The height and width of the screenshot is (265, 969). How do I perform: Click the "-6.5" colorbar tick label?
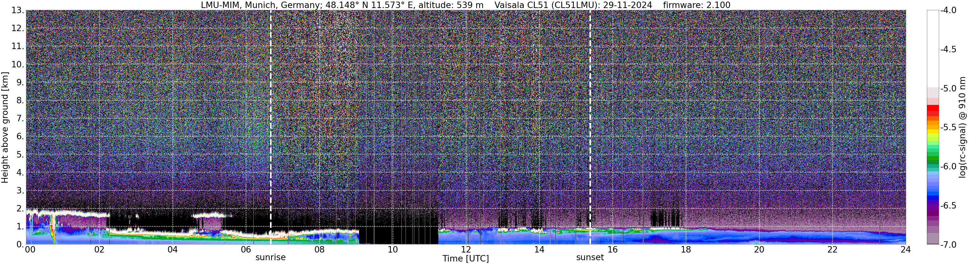pos(948,206)
